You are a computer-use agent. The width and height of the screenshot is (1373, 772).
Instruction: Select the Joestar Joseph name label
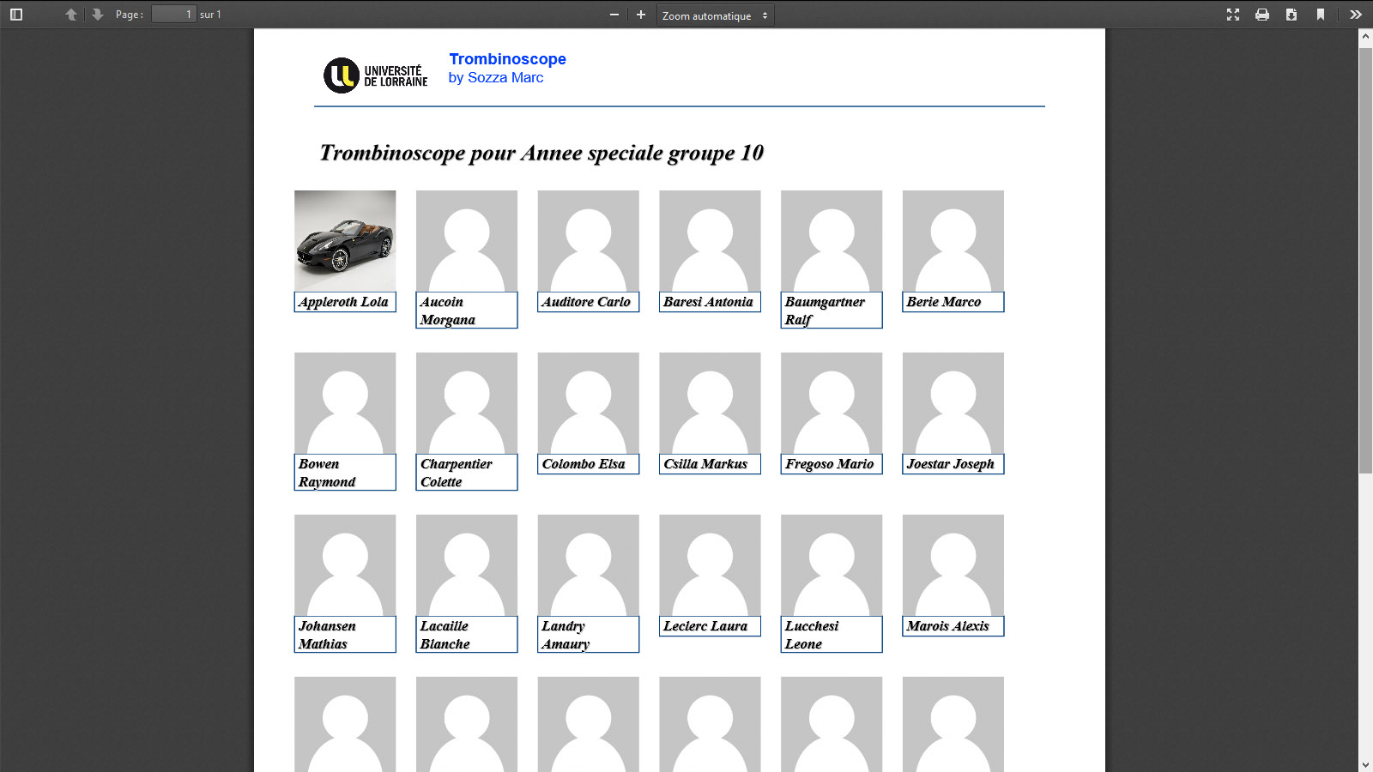(x=953, y=464)
